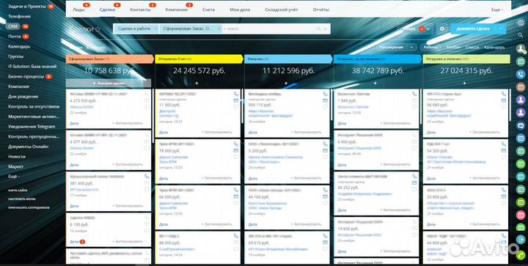This screenshot has height=266, width=528.
Task: Click the blue phone icon in the right sidebar
Action: click(x=521, y=74)
